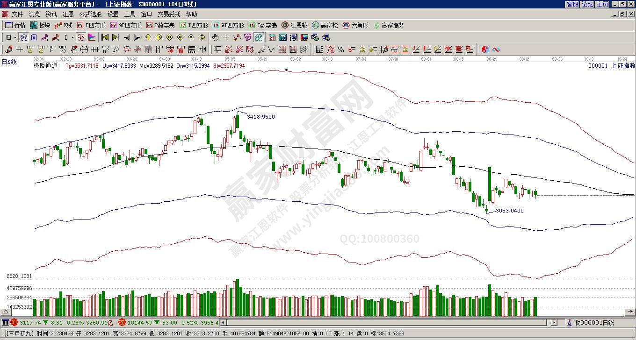
Task: Click the blue infinity symbol icon
Action: (x=496, y=50)
